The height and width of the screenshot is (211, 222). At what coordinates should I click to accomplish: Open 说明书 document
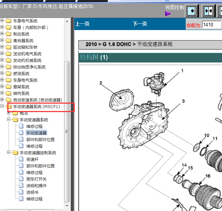coord(32,192)
